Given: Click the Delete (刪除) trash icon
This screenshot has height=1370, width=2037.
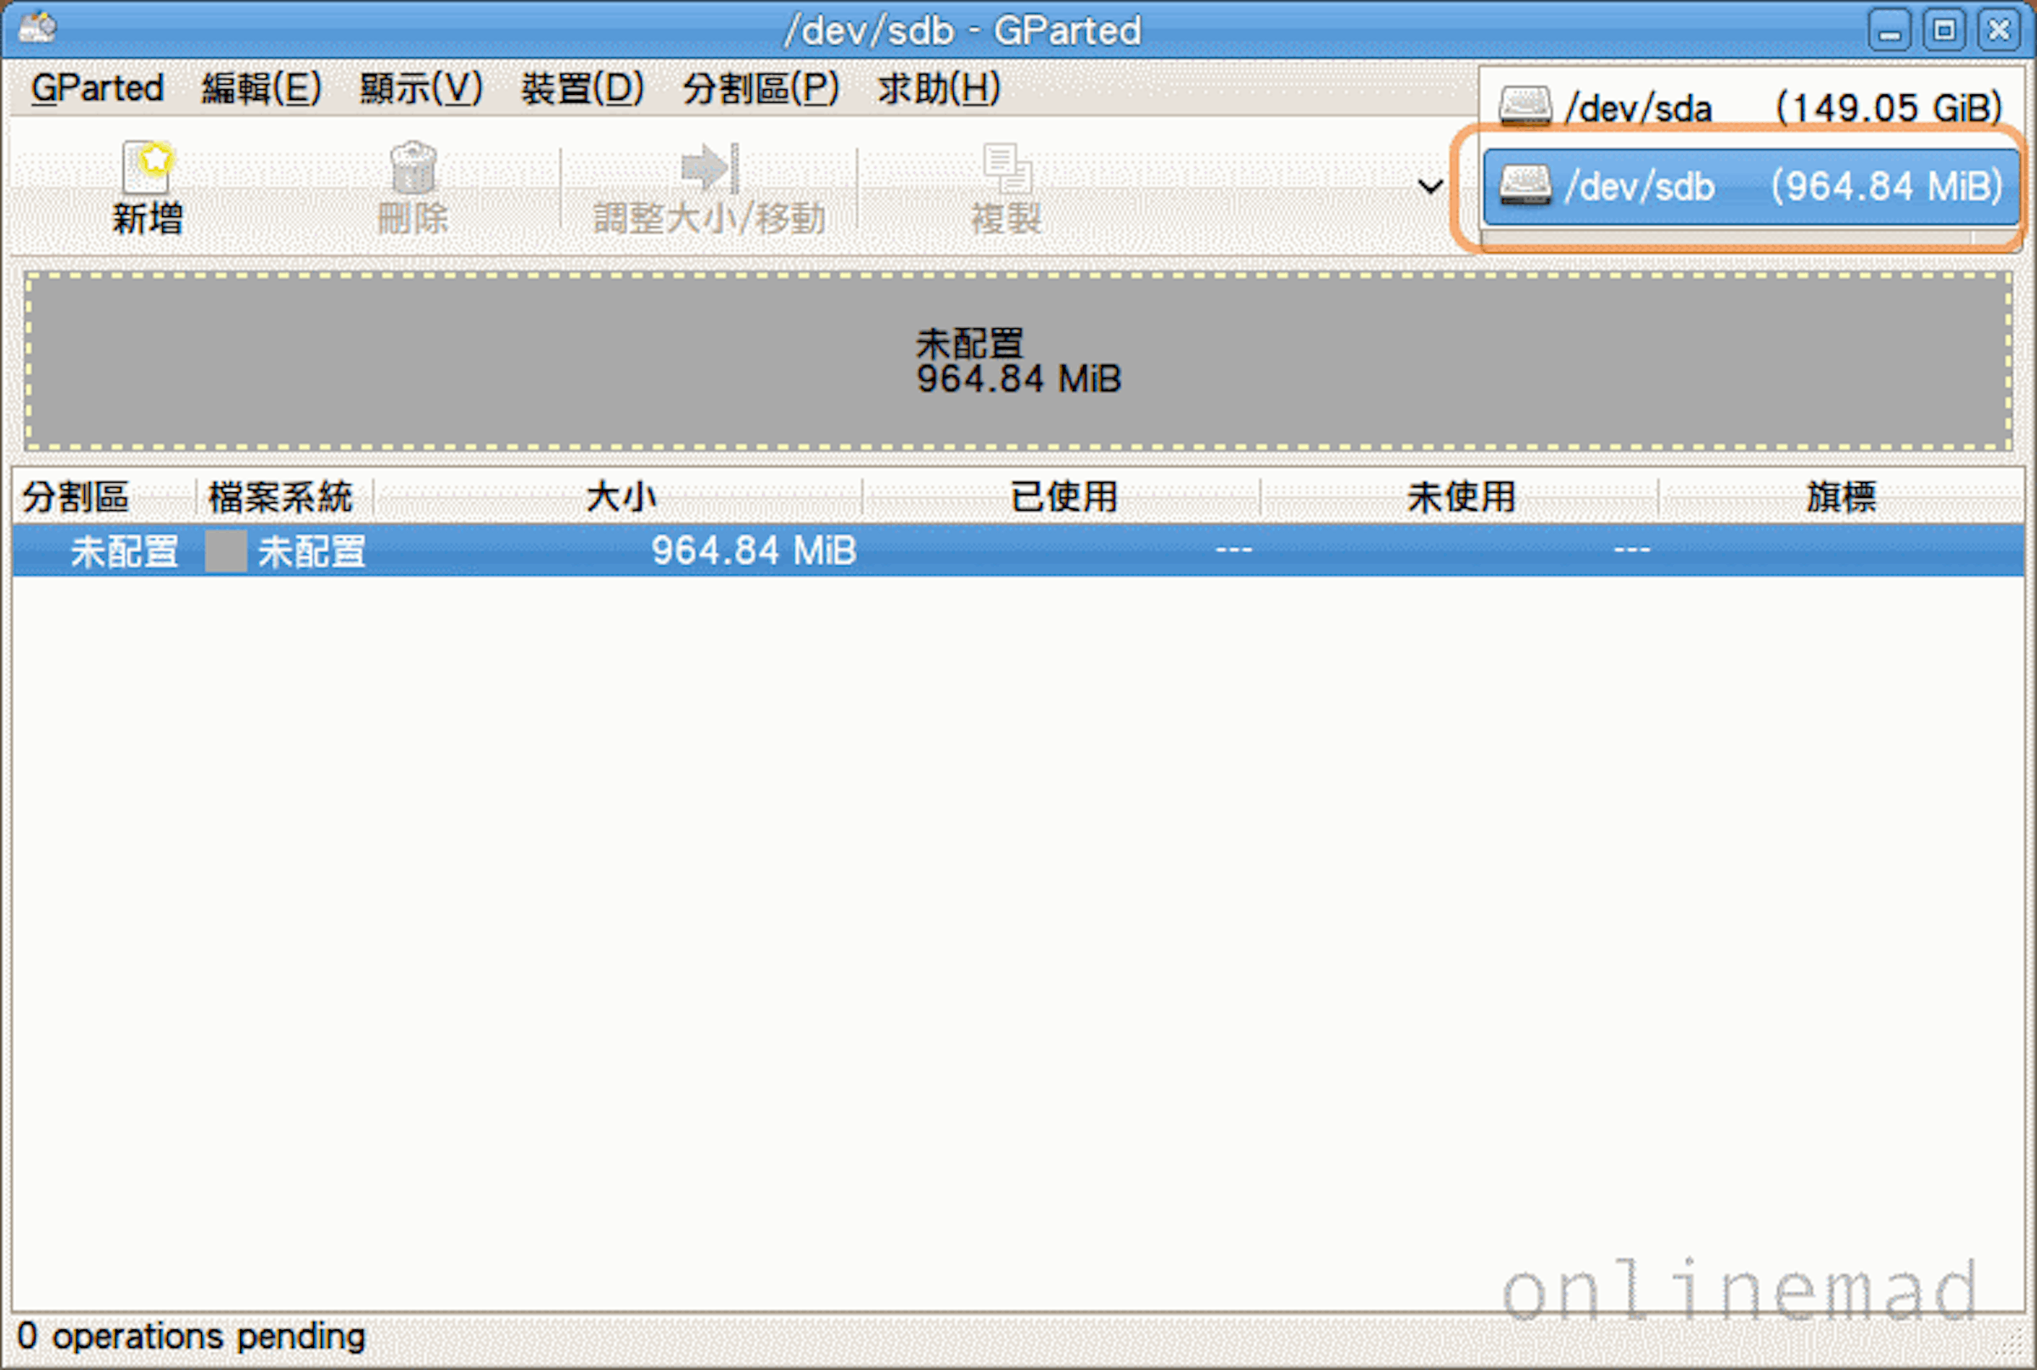Looking at the screenshot, I should pyautogui.click(x=412, y=167).
